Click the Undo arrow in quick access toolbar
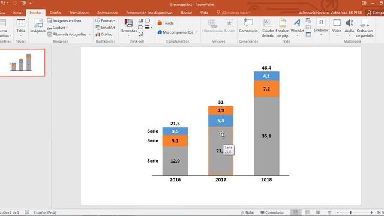The height and width of the screenshot is (216, 384). 3,3
